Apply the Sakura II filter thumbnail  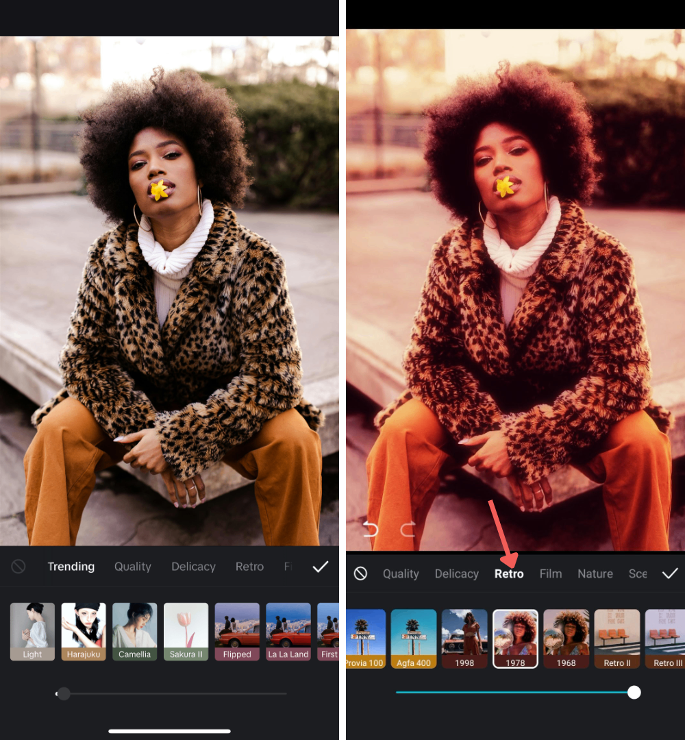point(186,632)
